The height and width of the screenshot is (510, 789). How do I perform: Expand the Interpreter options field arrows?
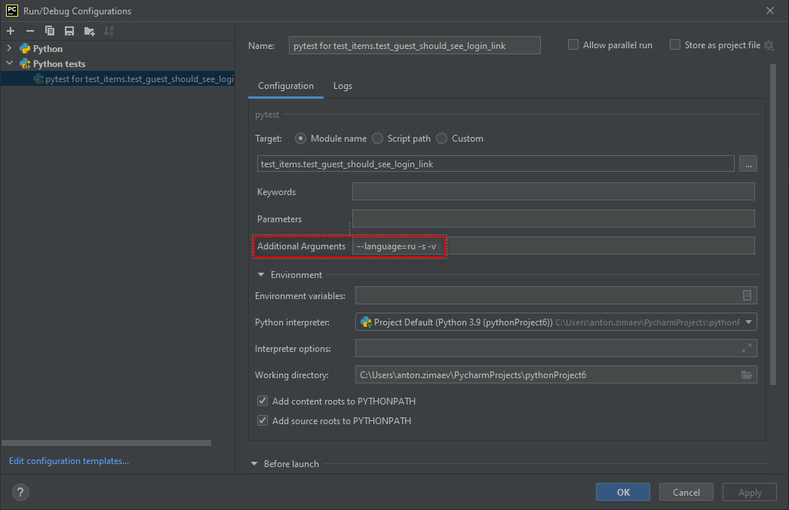[x=747, y=348]
